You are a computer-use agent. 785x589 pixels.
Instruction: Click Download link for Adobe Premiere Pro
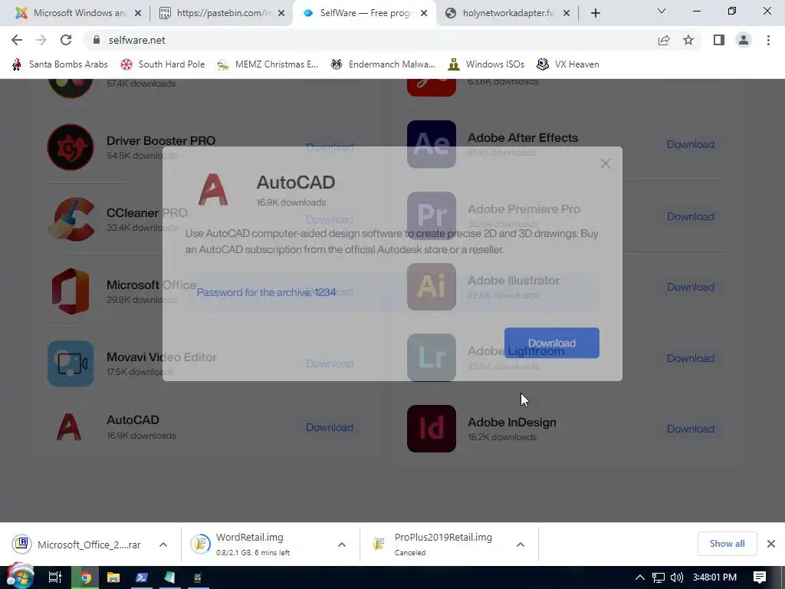[691, 216]
